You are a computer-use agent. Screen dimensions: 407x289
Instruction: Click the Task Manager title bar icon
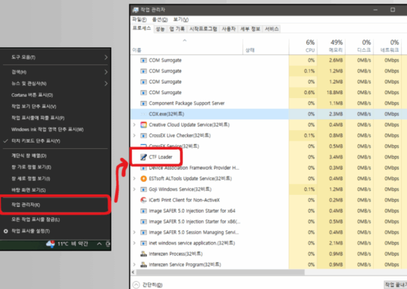point(136,10)
